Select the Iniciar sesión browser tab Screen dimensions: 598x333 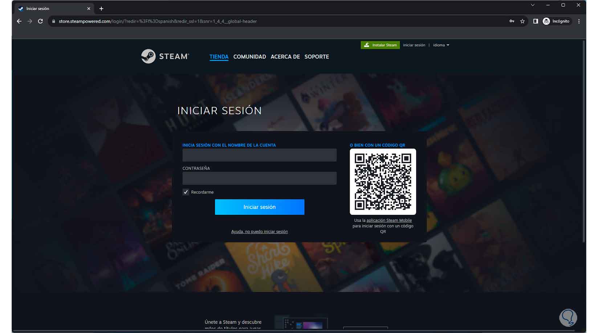point(54,8)
